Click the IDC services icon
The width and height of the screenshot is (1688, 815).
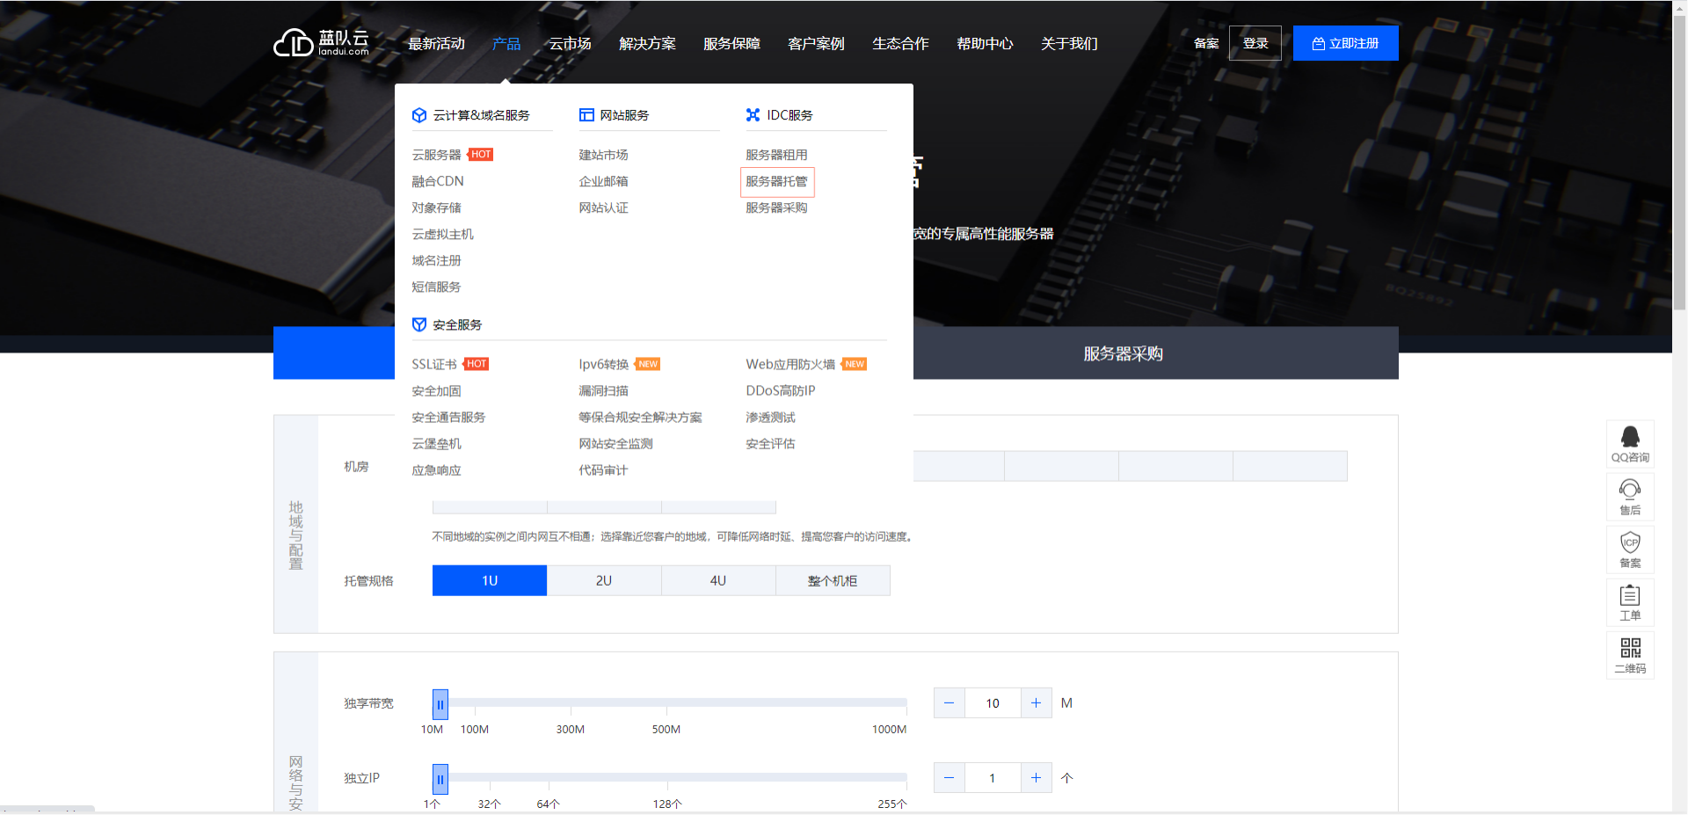pyautogui.click(x=753, y=115)
